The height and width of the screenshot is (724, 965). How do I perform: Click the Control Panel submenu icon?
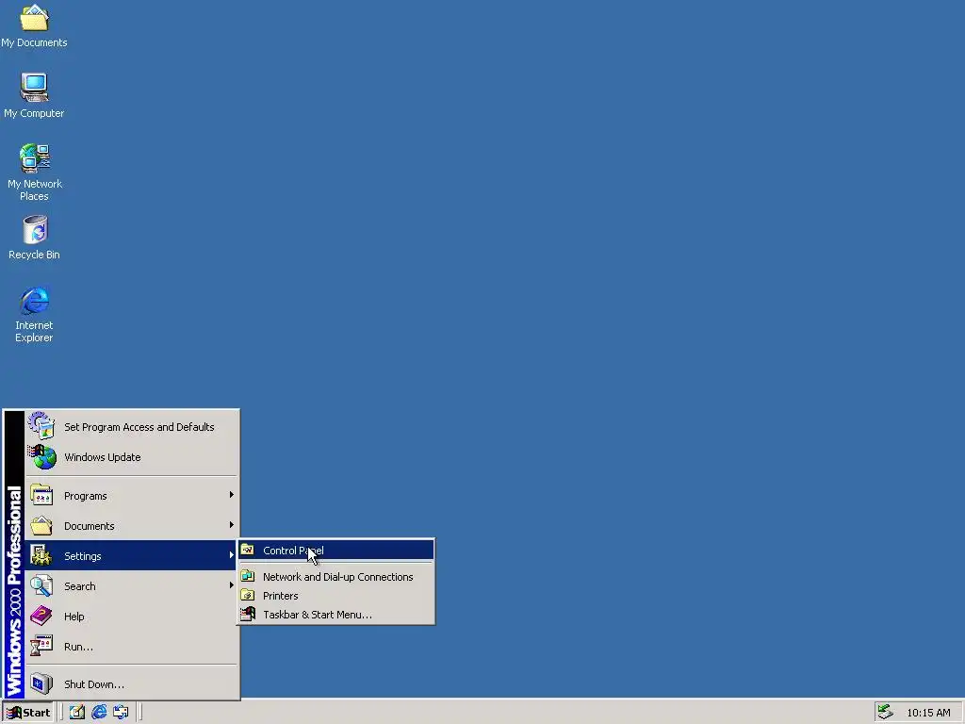pyautogui.click(x=248, y=550)
